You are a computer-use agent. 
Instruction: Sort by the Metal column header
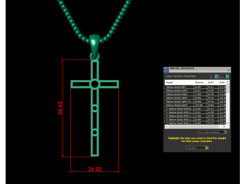click(x=179, y=82)
